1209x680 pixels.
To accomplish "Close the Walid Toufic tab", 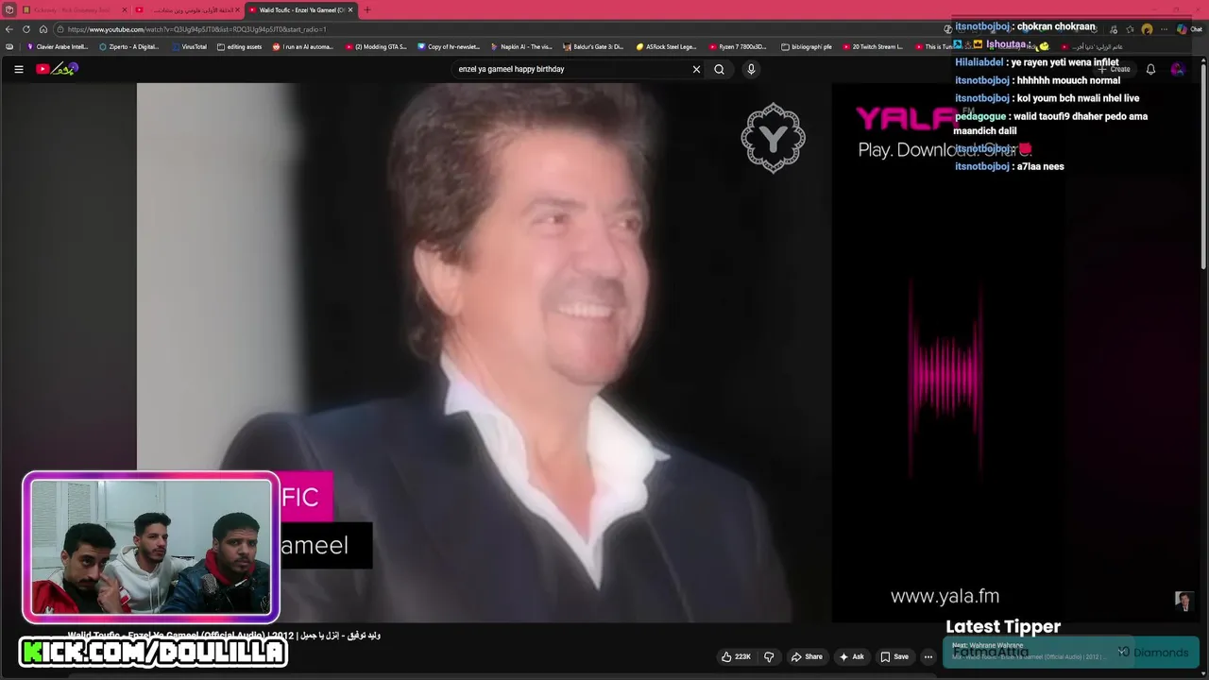I will [350, 9].
